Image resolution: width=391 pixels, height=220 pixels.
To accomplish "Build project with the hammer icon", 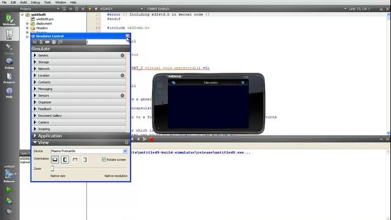I will (9, 211).
